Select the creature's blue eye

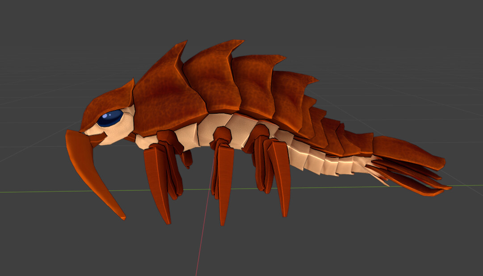[111, 118]
